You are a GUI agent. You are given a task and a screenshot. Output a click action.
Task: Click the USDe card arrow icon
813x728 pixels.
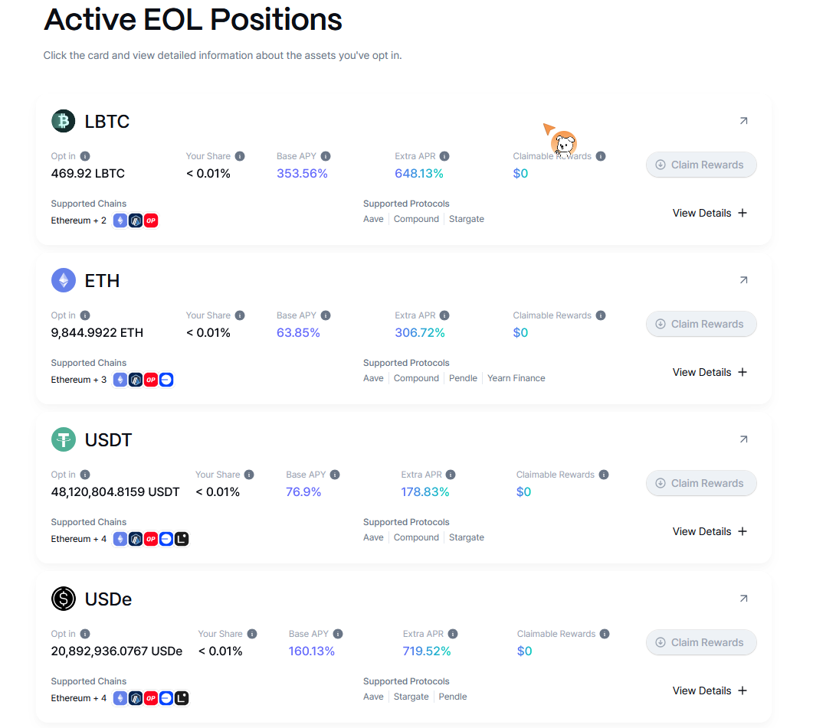point(743,599)
